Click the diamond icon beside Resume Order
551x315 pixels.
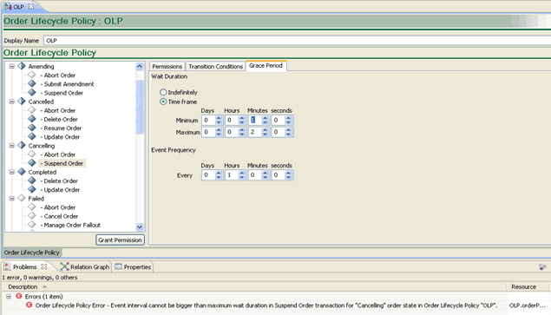click(x=32, y=128)
